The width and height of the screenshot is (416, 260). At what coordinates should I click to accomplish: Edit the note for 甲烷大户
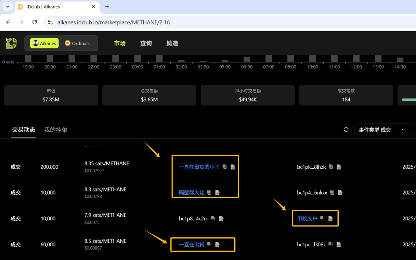[331, 218]
